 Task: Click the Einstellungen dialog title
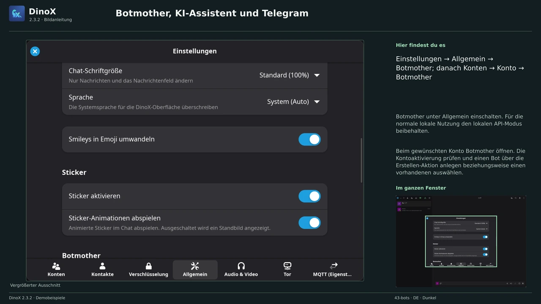tap(194, 51)
